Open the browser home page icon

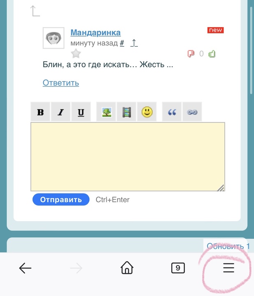[x=127, y=268]
